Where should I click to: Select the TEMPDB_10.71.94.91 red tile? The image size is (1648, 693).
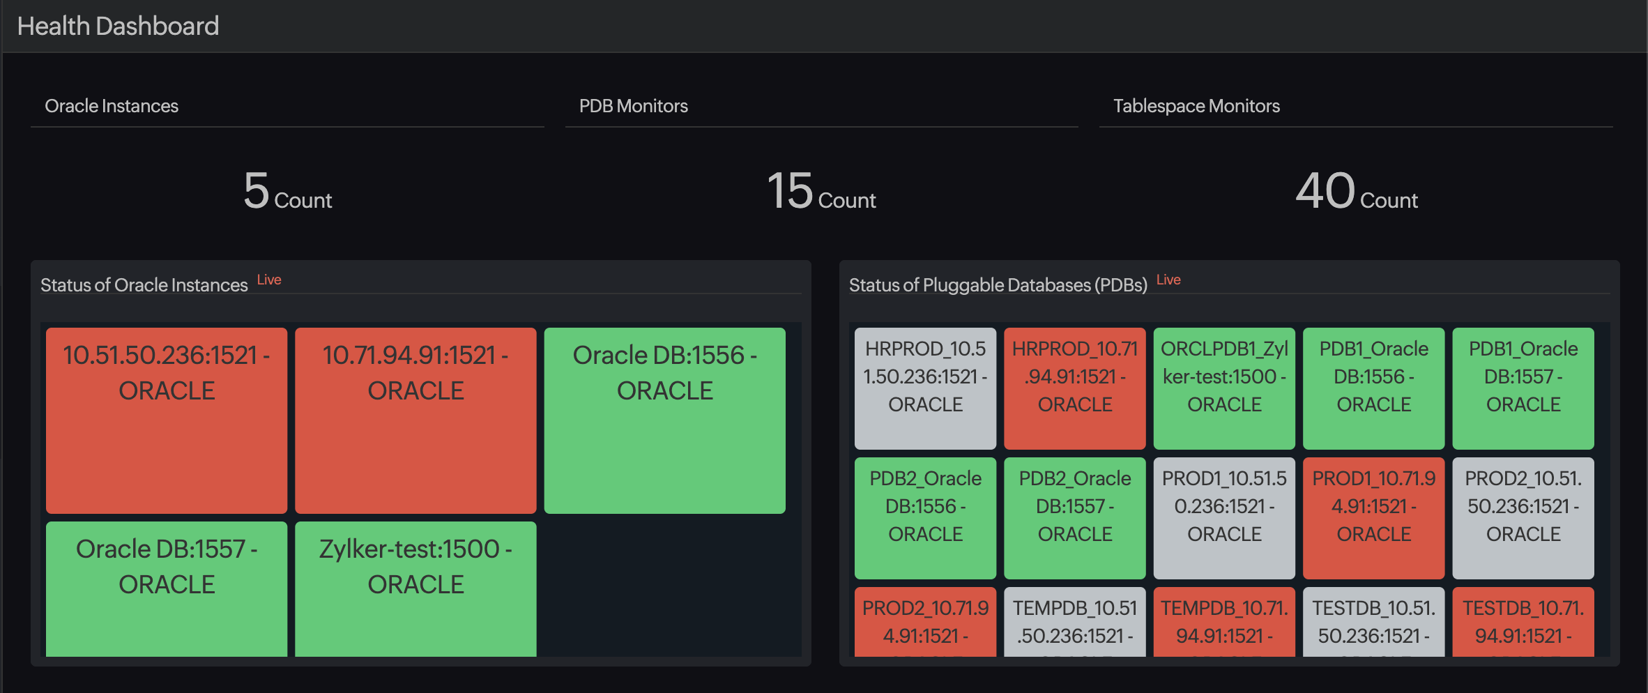pos(1224,624)
